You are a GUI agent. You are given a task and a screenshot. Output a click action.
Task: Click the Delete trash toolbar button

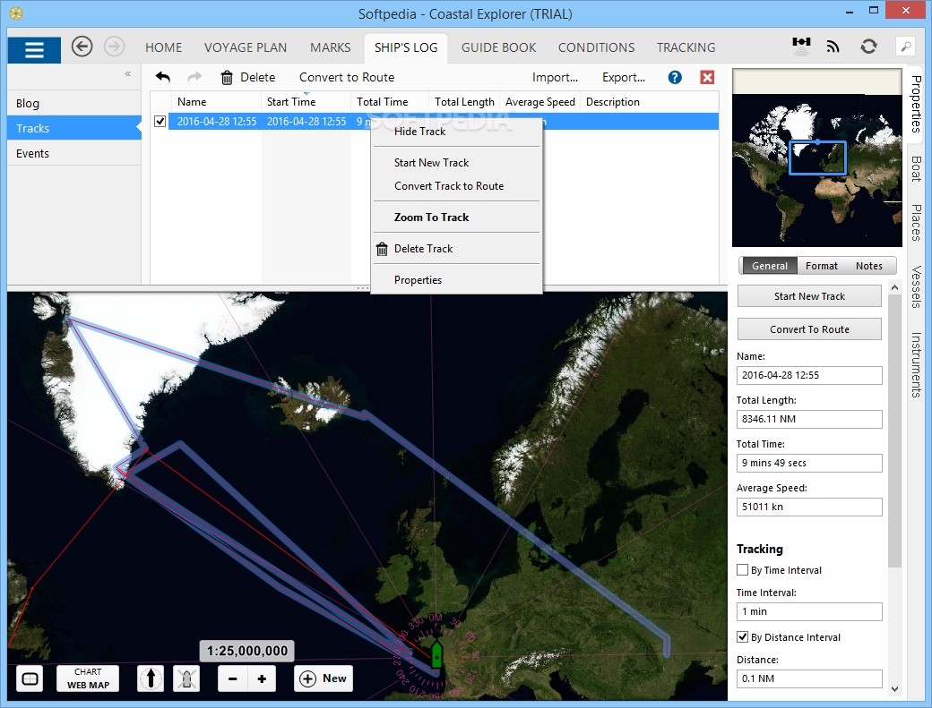(248, 77)
